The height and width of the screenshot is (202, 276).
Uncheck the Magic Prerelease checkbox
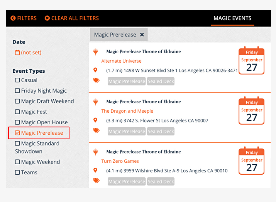tap(17, 133)
